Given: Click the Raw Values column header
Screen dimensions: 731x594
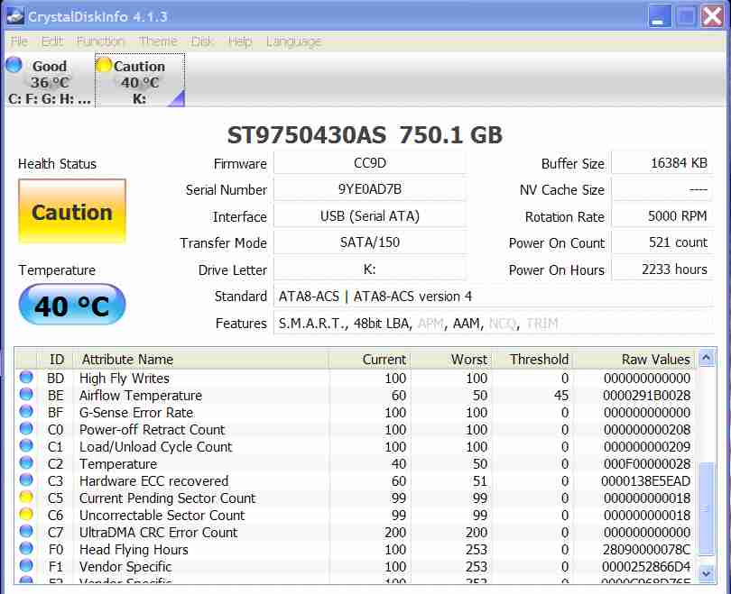Looking at the screenshot, I should (635, 360).
